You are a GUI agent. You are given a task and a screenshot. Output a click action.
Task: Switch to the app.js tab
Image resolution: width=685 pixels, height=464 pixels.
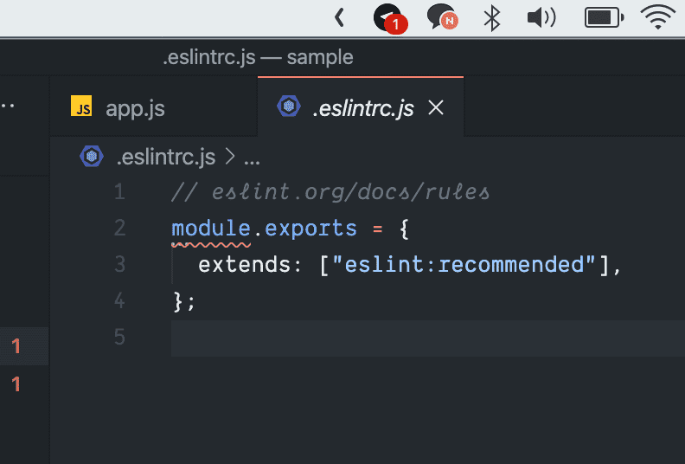click(134, 108)
